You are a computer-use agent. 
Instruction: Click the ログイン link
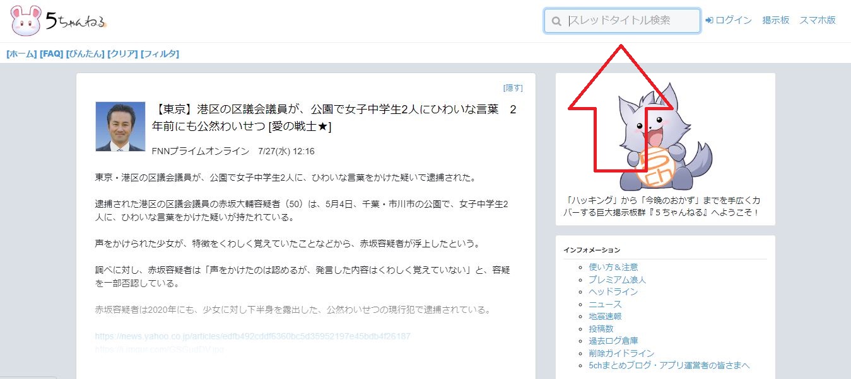734,20
